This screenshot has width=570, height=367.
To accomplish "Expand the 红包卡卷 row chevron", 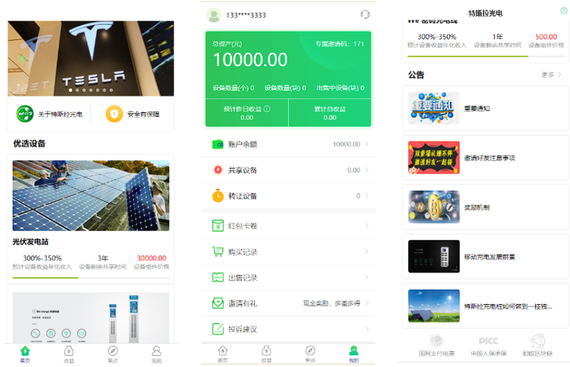I will 367,226.
